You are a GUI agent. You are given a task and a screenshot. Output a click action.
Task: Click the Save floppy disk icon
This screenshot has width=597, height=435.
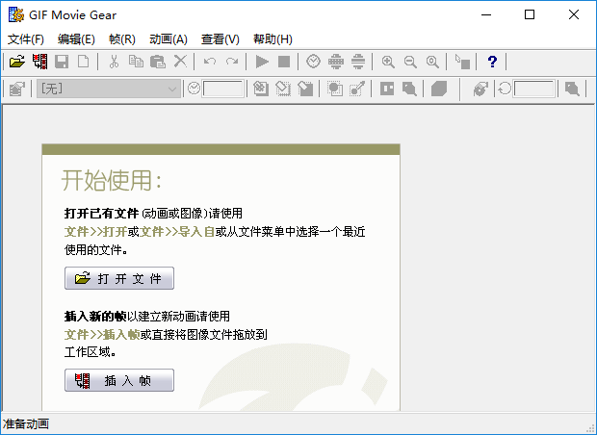coord(62,62)
